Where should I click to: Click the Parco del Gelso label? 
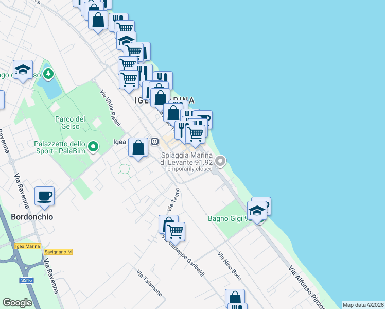[70, 123]
